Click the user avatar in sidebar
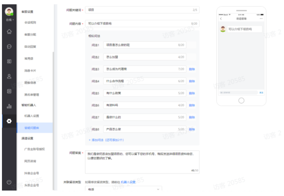The width and height of the screenshot is (284, 196). click(x=9, y=11)
